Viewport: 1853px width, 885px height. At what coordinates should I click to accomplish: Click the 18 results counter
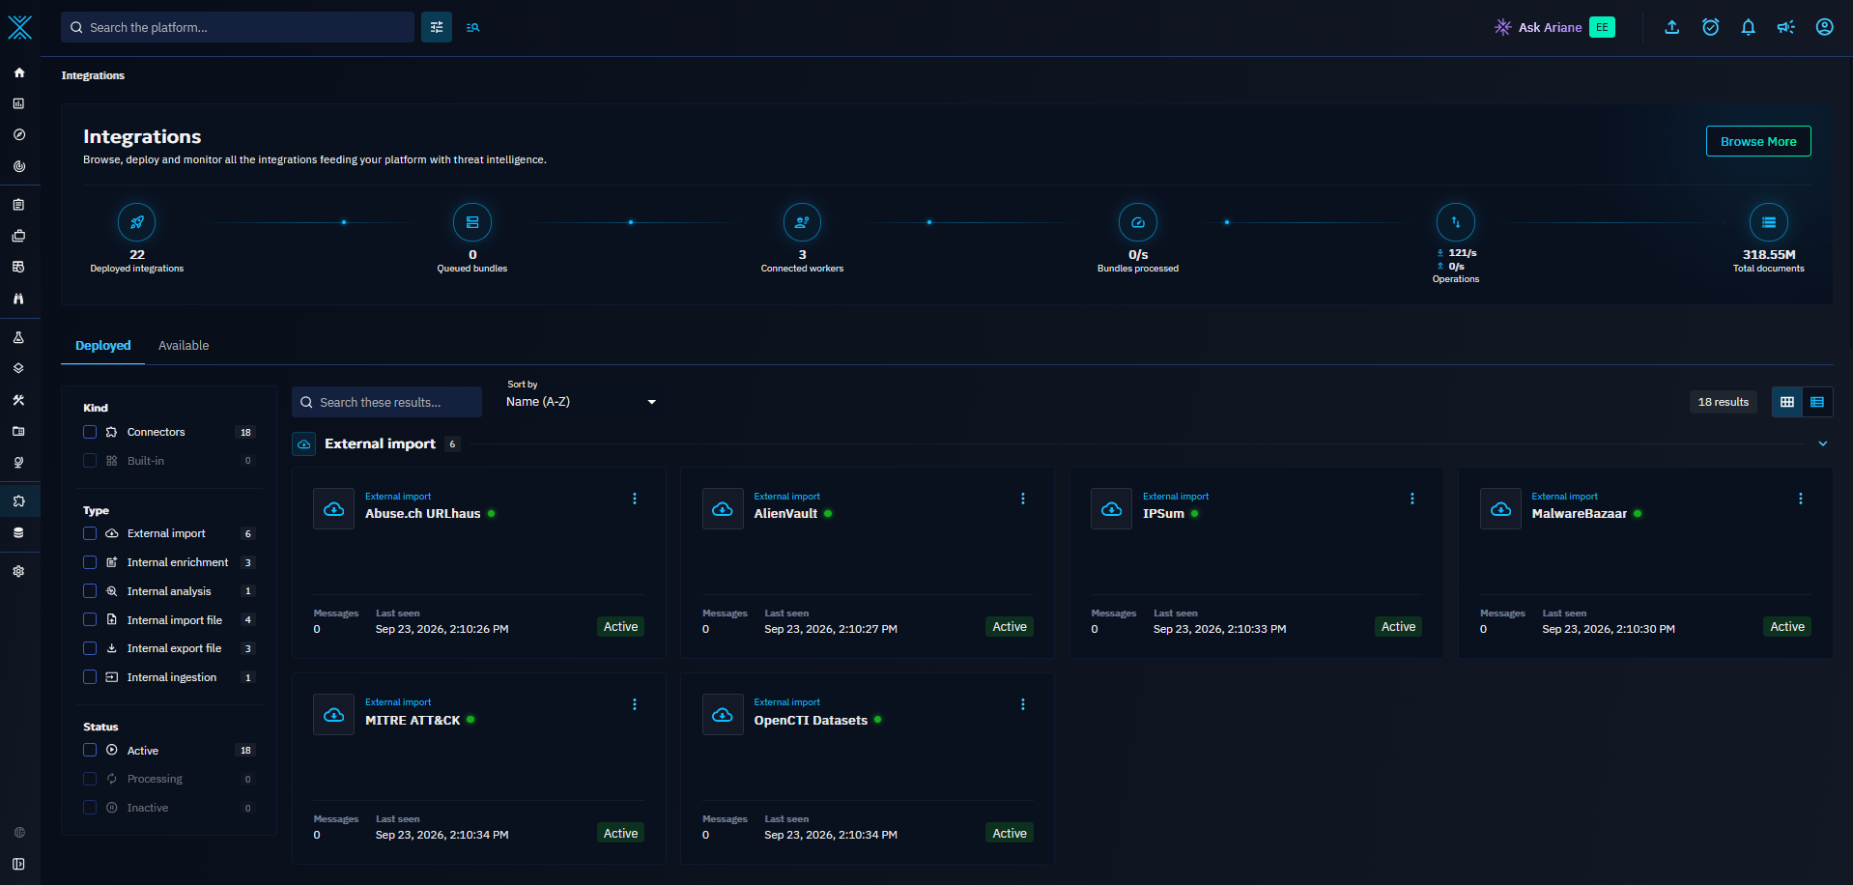[1724, 402]
